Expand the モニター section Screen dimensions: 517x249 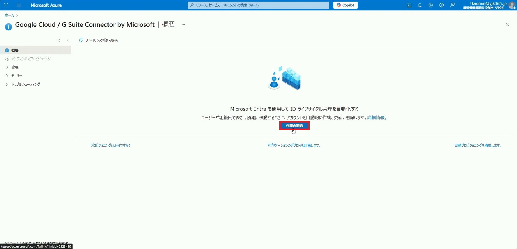(16, 76)
